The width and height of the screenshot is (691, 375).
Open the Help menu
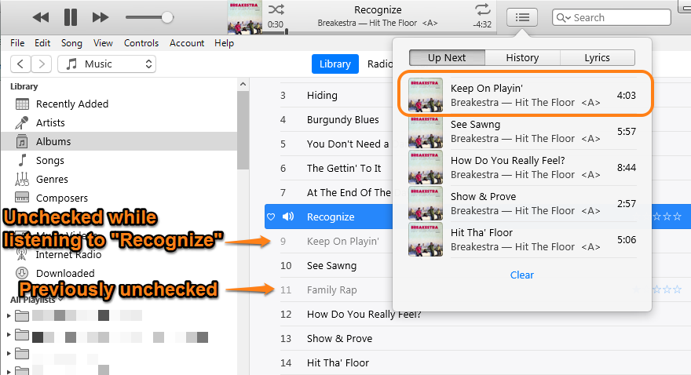(x=224, y=43)
